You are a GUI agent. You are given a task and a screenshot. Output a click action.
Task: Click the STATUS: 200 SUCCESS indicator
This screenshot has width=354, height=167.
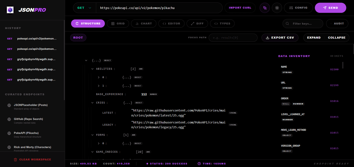pos(167,164)
